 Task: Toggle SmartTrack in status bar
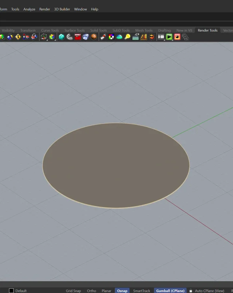point(142,290)
